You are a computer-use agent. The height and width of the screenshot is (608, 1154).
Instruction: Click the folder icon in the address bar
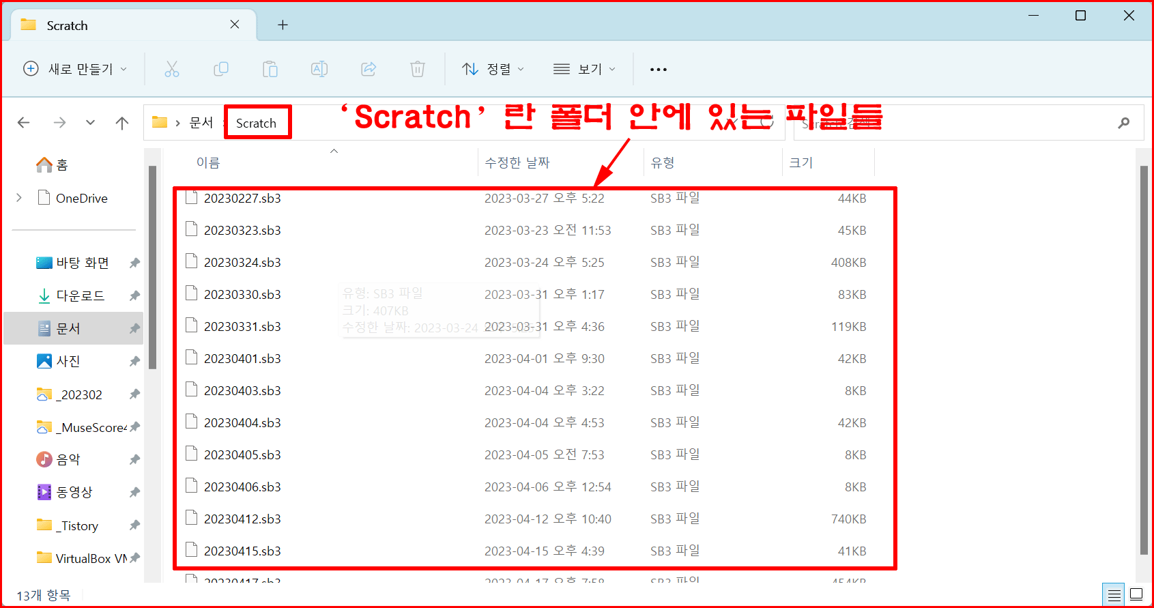(160, 122)
